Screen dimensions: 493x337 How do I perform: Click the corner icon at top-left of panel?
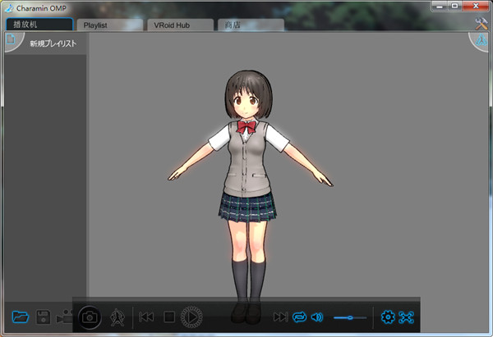pos(11,39)
